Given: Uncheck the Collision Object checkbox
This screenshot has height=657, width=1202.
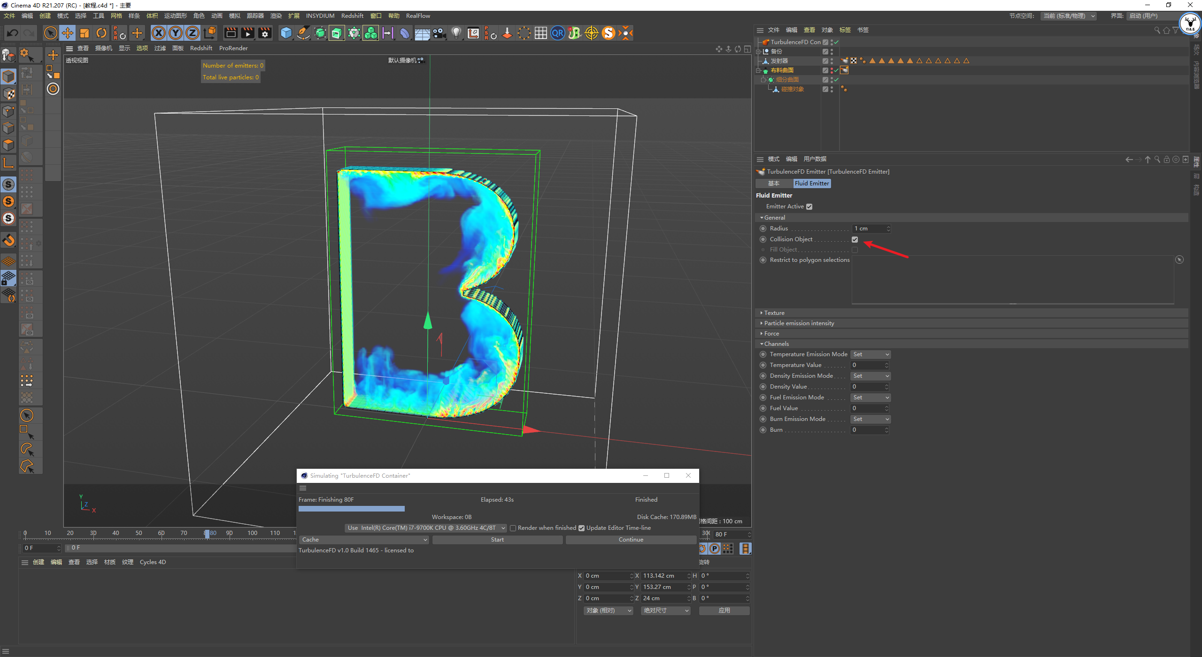Looking at the screenshot, I should click(855, 239).
